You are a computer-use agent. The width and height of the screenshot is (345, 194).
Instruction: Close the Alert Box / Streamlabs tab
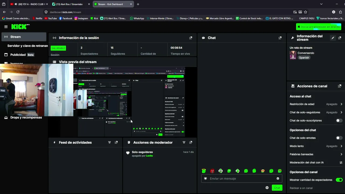click(89, 4)
